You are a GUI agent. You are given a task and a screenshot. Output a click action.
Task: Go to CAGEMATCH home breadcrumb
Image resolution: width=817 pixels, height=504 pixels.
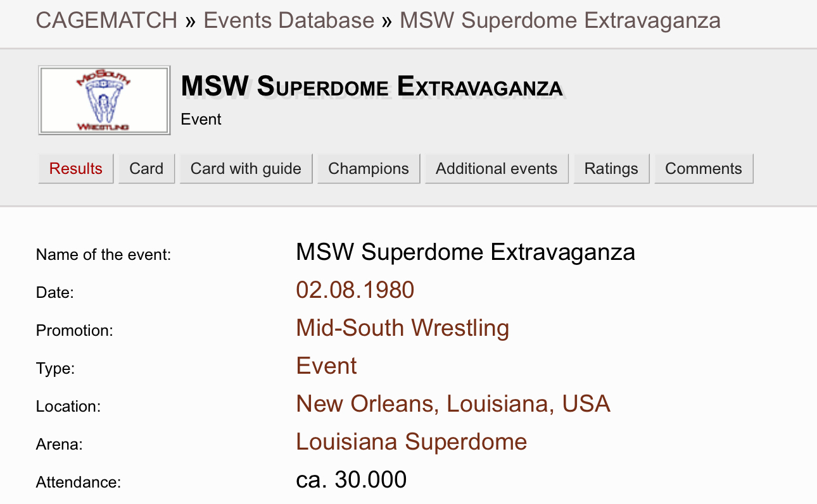(x=107, y=20)
